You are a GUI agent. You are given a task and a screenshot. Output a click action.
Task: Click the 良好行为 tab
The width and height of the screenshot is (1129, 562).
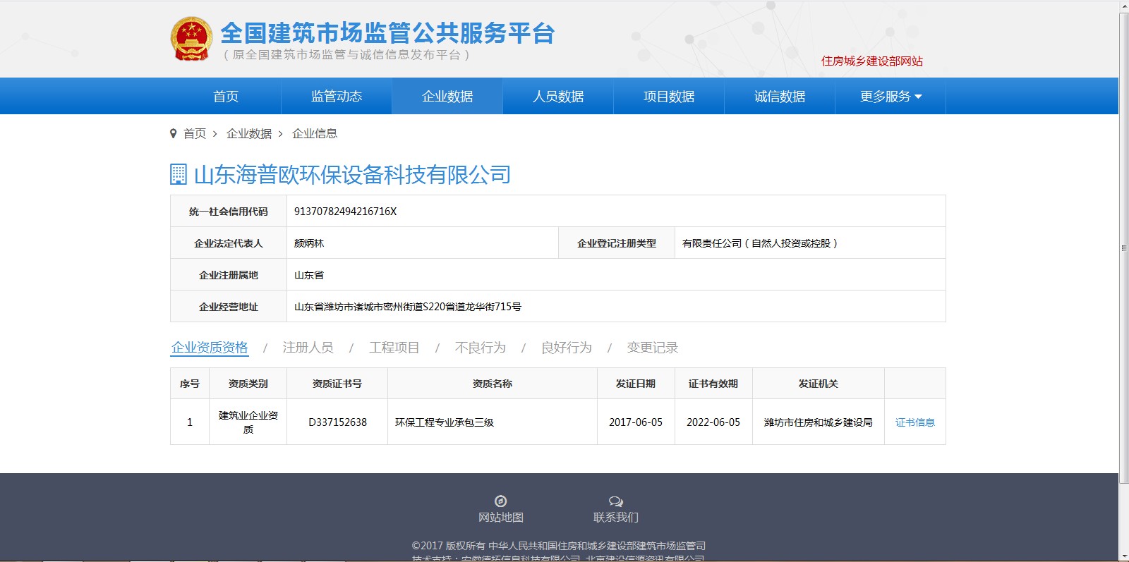pos(566,348)
